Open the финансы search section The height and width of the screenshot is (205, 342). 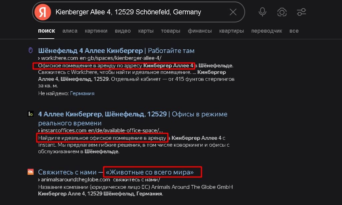point(200,30)
